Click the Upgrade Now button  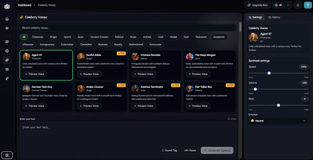(257, 5)
